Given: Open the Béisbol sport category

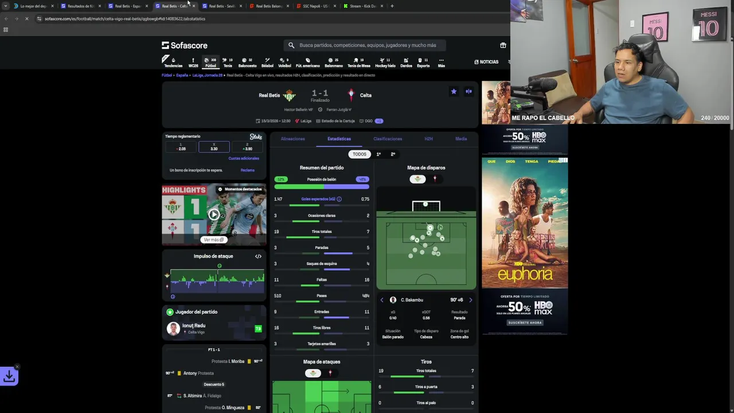Looking at the screenshot, I should (267, 63).
